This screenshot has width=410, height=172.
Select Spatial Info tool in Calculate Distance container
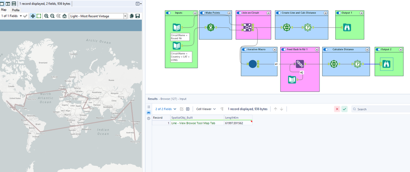point(357,64)
